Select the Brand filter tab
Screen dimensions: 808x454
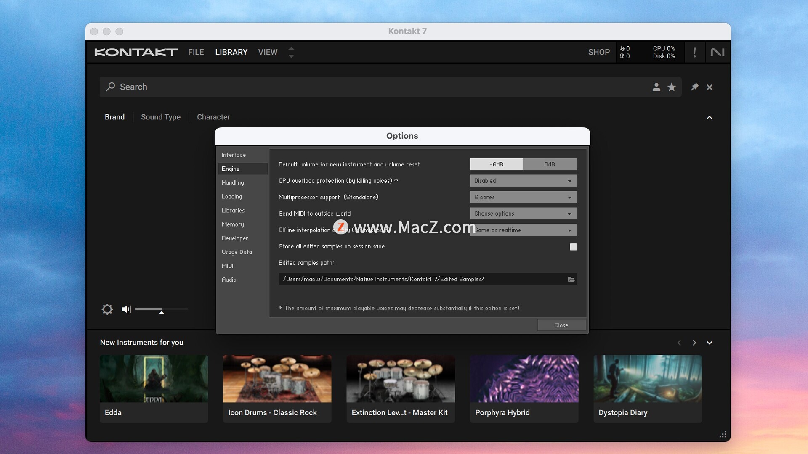(x=114, y=117)
